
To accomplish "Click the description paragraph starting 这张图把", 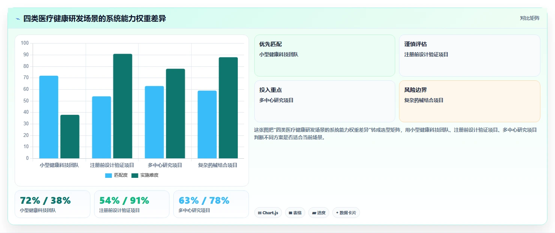I will [x=396, y=134].
